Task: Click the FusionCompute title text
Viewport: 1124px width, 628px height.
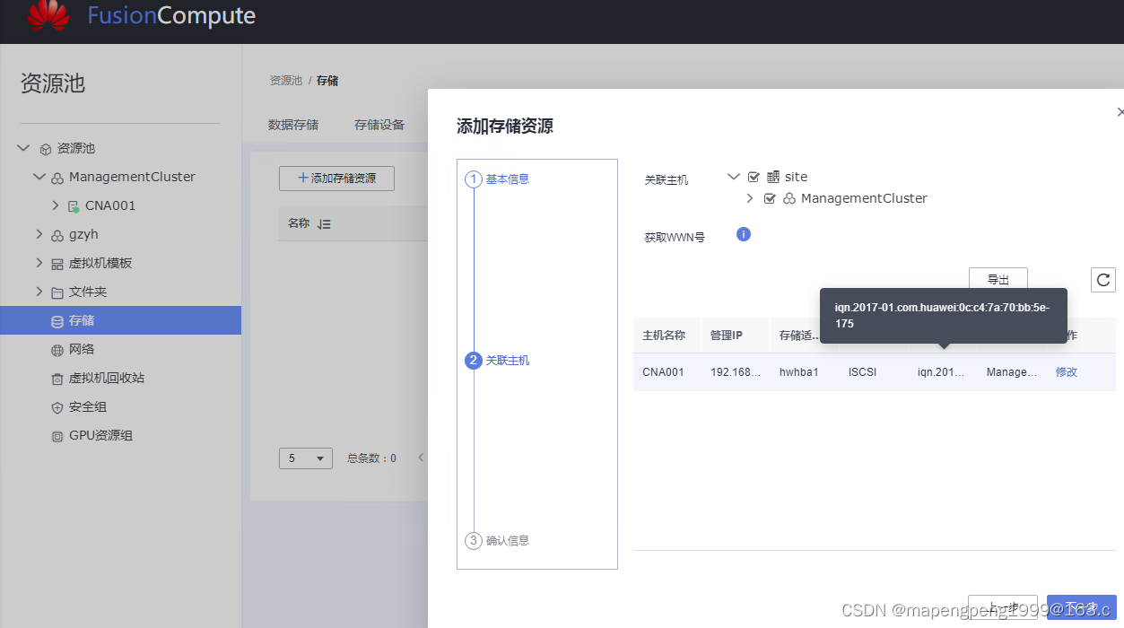Action: (x=171, y=15)
